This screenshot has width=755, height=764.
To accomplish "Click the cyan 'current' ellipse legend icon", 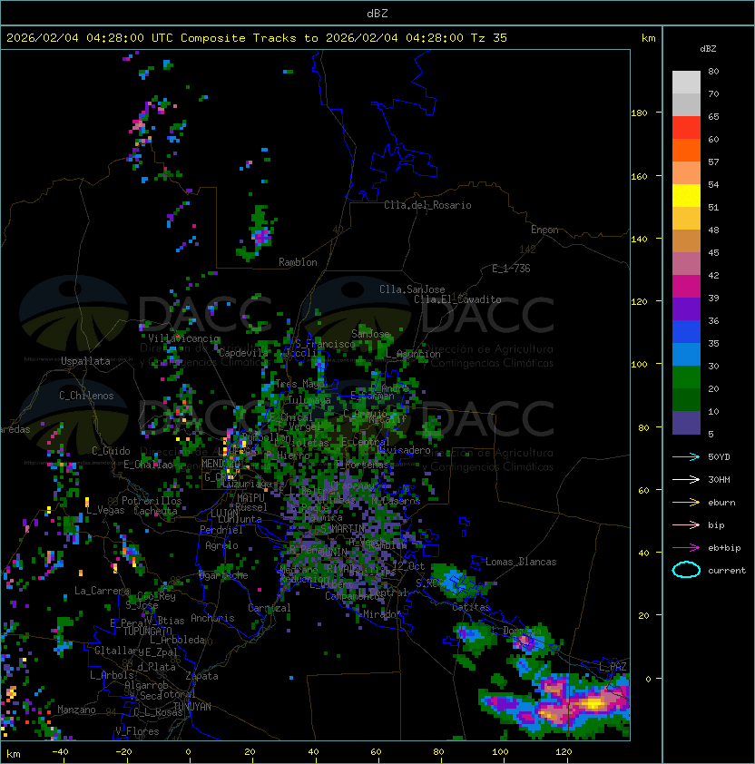I will (x=686, y=570).
